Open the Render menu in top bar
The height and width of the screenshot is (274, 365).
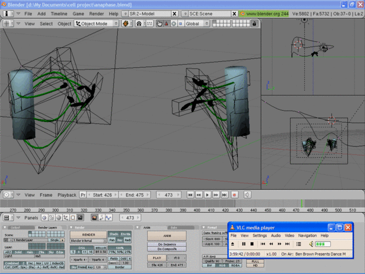(x=96, y=13)
